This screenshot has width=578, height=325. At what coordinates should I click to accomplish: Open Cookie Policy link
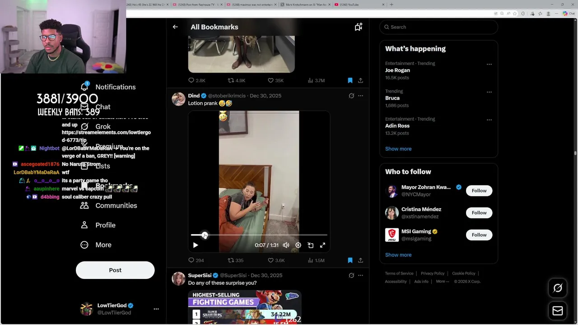(x=464, y=274)
